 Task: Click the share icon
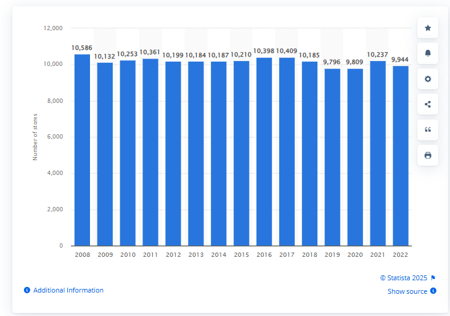pos(428,104)
